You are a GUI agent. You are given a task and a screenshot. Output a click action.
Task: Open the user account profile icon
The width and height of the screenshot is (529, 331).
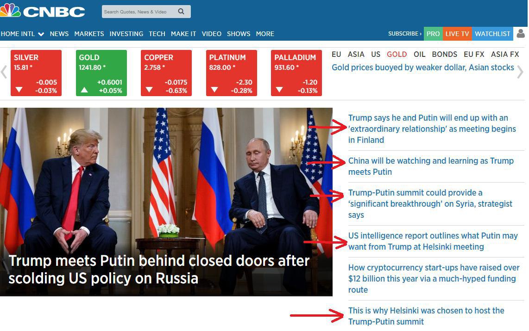pyautogui.click(x=521, y=33)
